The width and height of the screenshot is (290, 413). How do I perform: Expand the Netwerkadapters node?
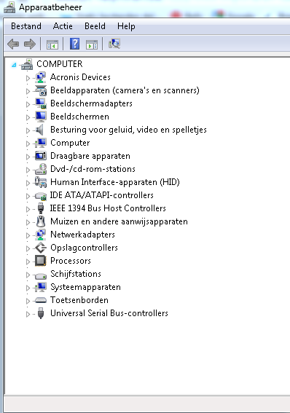[x=28, y=235]
